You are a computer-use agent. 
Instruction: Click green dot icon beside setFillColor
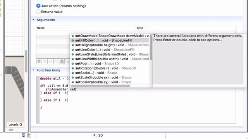(x=72, y=41)
